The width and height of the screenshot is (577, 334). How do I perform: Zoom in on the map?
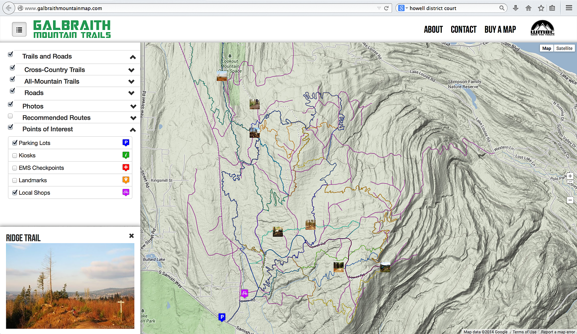[x=570, y=176]
